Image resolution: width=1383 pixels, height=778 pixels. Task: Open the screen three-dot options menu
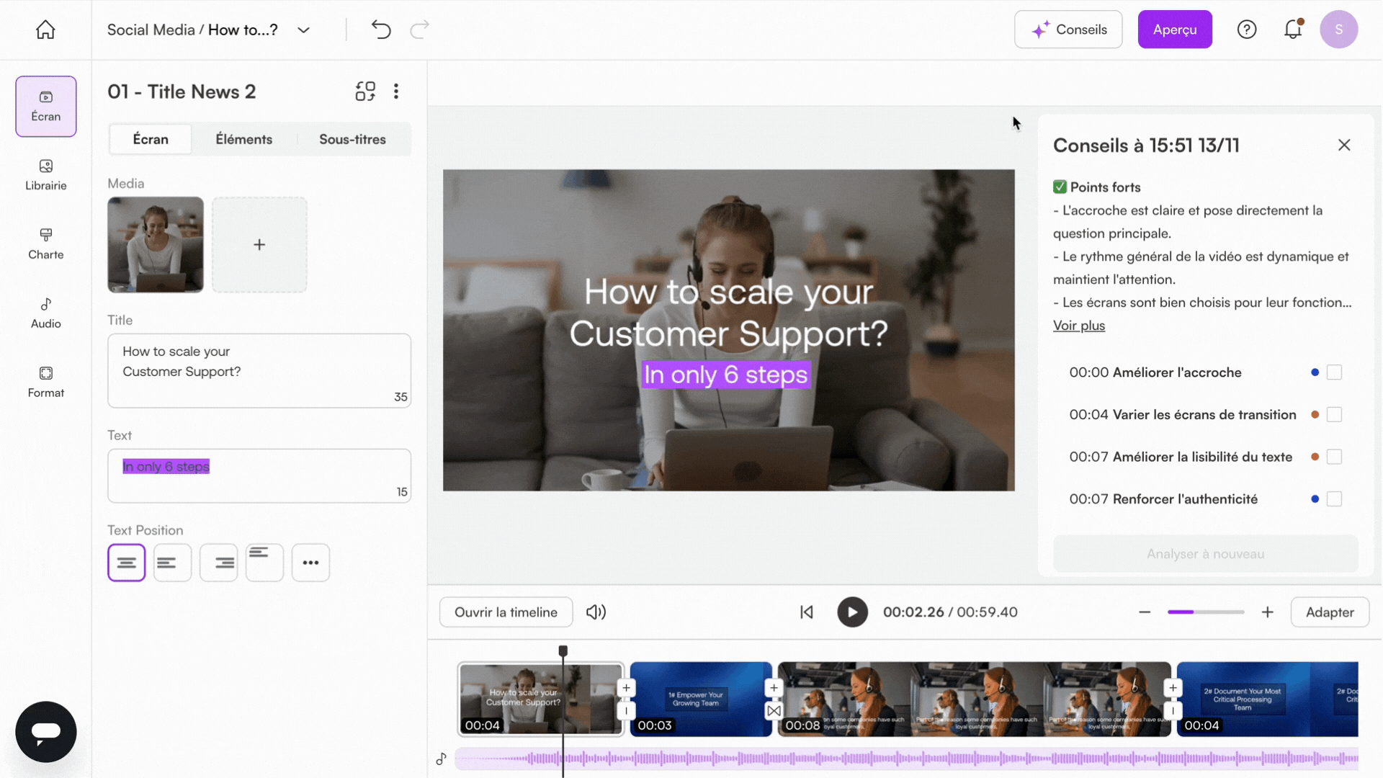[396, 91]
